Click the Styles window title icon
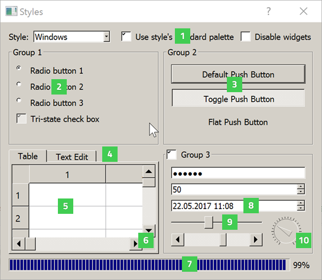 pos(11,11)
